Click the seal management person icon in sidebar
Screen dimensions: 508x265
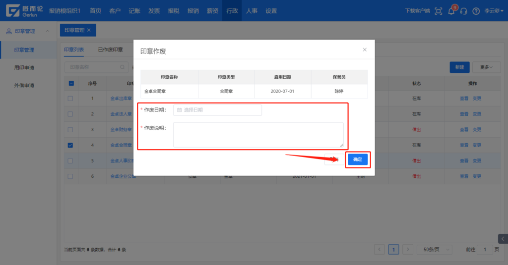pyautogui.click(x=9, y=31)
